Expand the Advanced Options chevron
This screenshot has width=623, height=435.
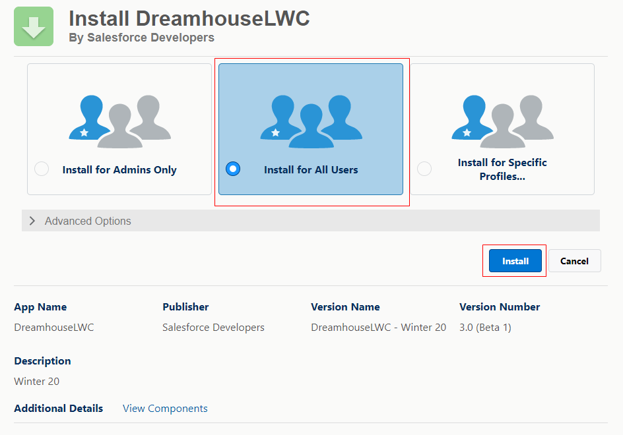[32, 221]
